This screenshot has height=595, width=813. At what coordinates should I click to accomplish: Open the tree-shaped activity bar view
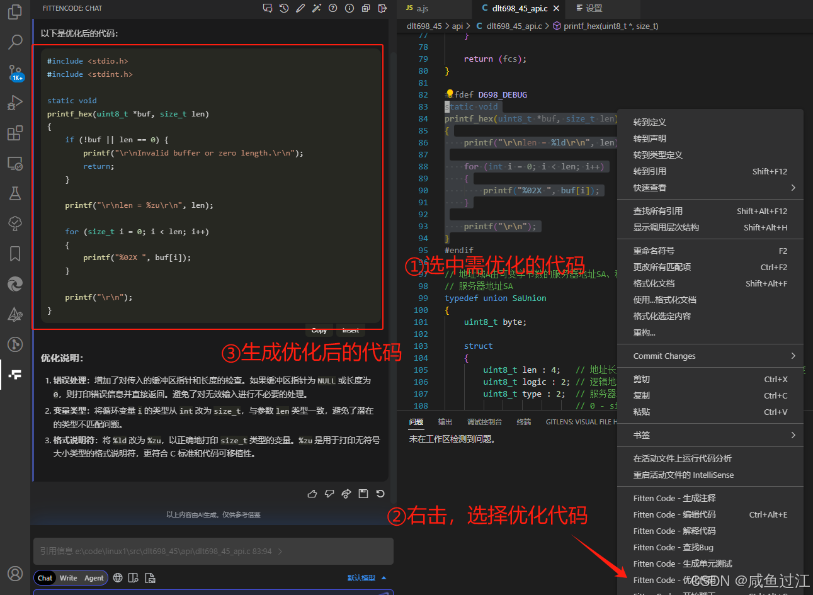15,224
